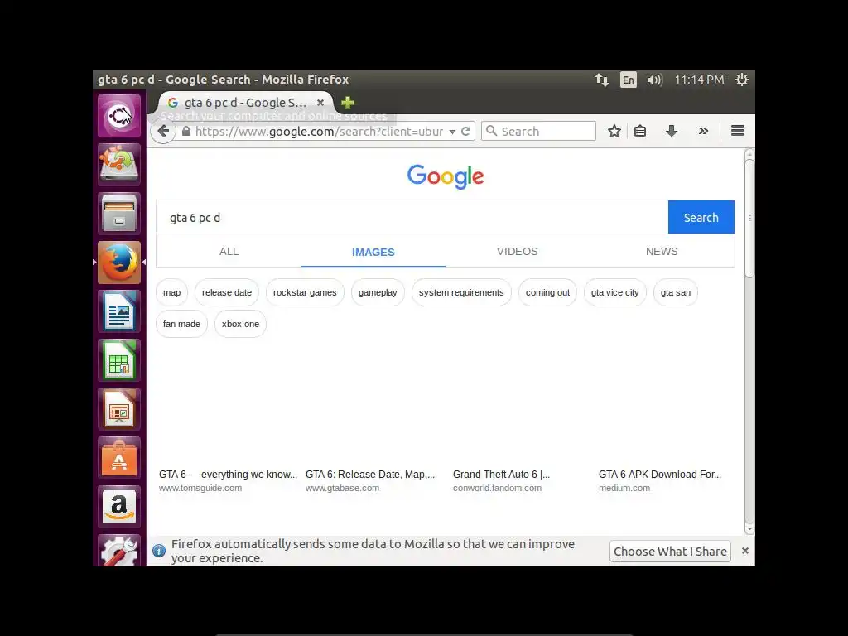848x636 pixels.
Task: Open LibreOffice Impress from the dock
Action: point(119,409)
